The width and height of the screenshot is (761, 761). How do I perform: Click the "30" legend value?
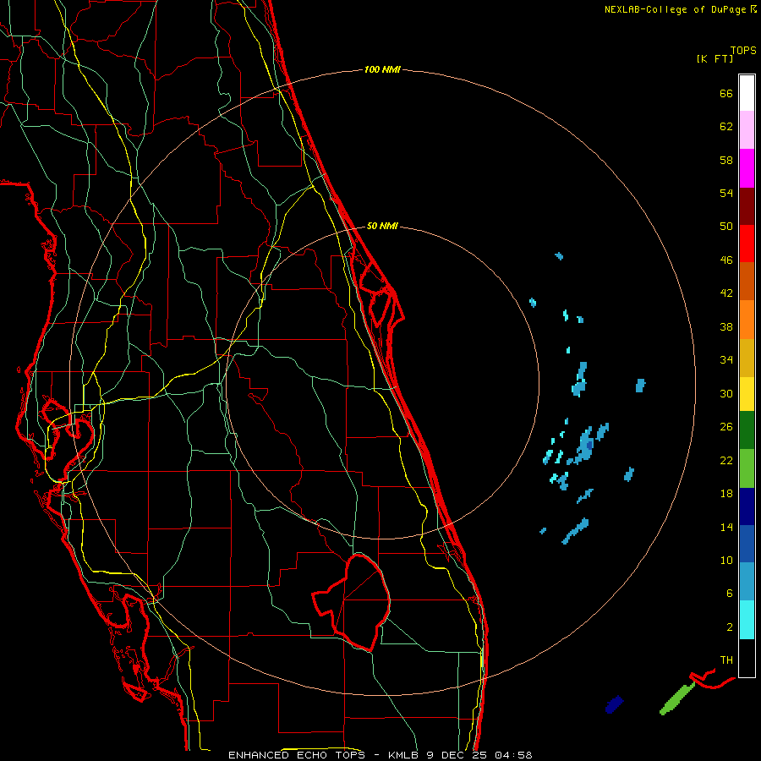[726, 393]
